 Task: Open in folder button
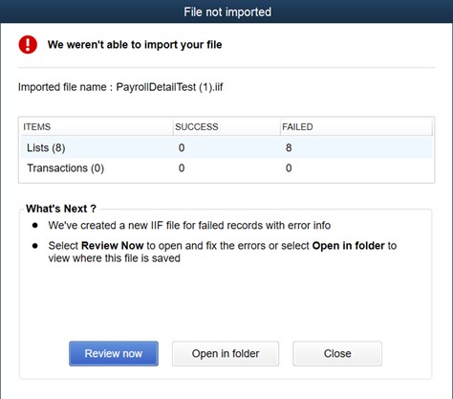point(226,353)
